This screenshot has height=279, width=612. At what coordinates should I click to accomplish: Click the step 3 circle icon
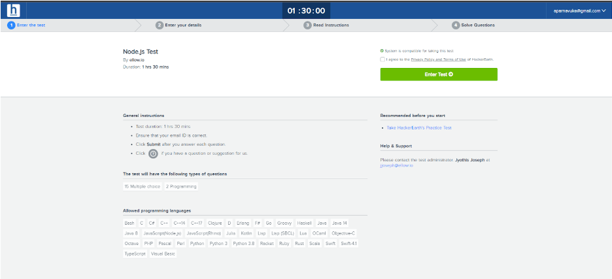point(307,25)
